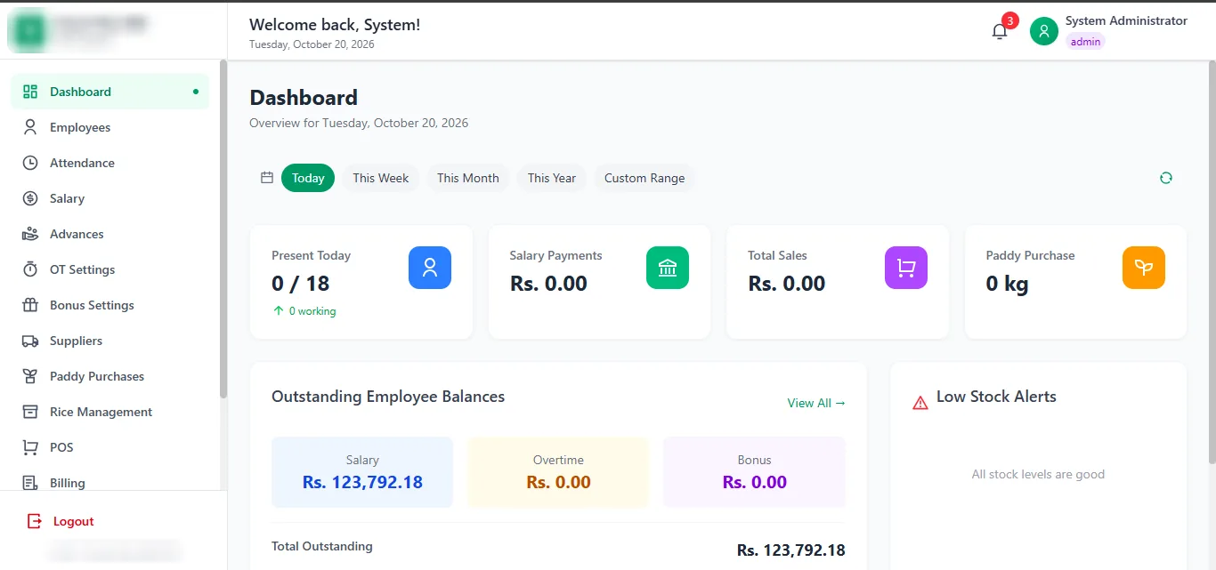Click 'All stock levels are good' text
Image resolution: width=1216 pixels, height=570 pixels.
[x=1038, y=474]
